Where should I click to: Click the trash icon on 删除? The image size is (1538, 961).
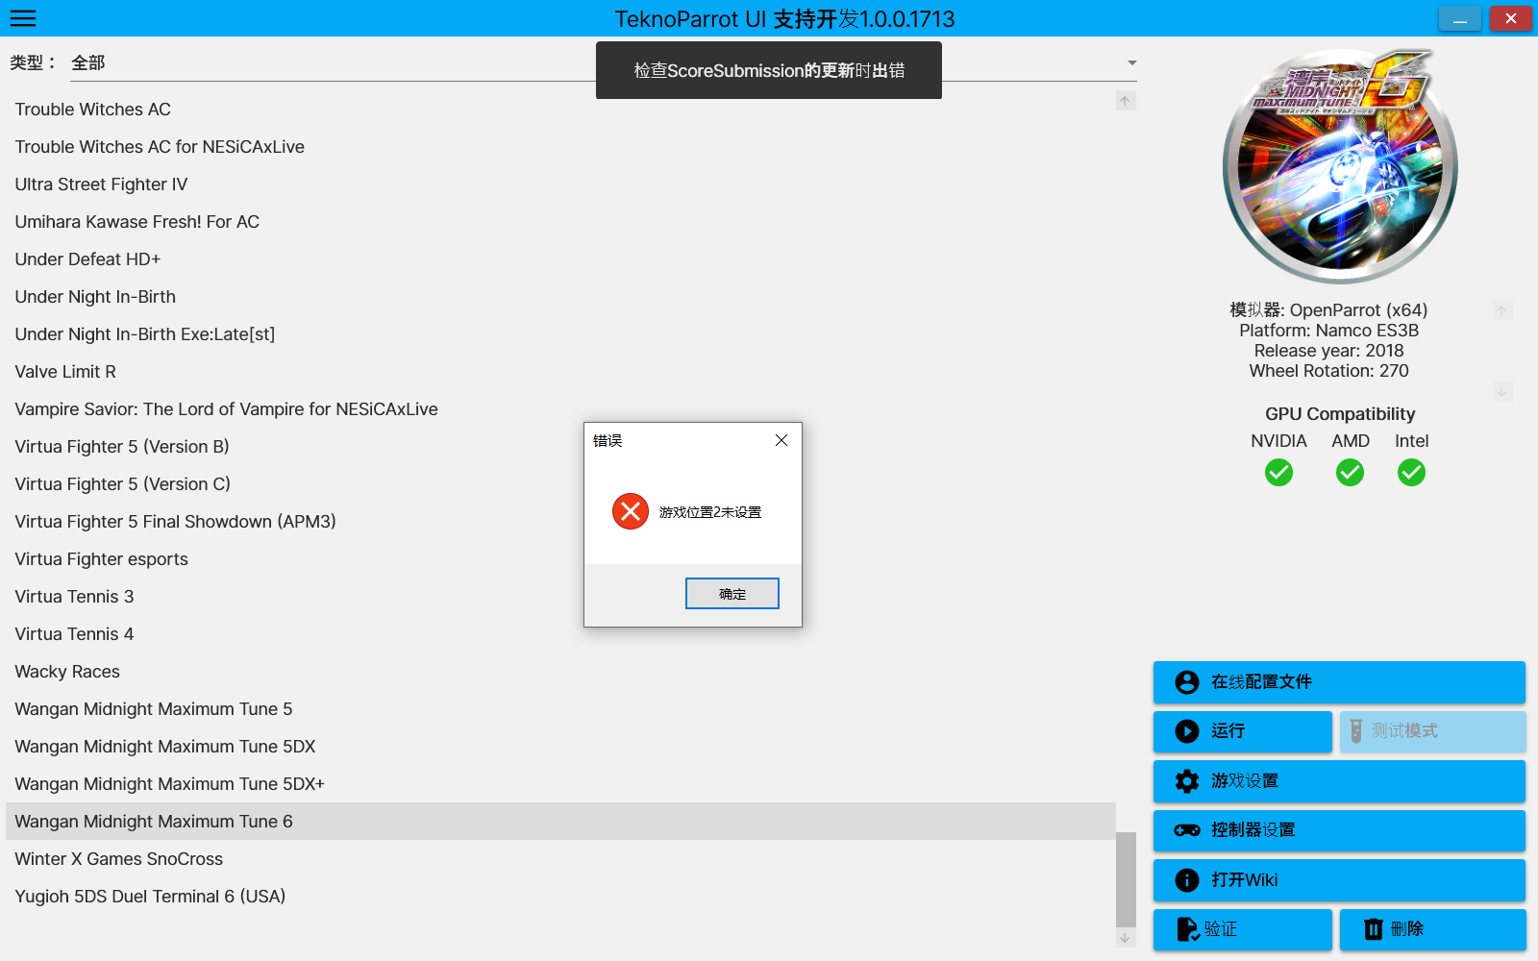tap(1374, 929)
